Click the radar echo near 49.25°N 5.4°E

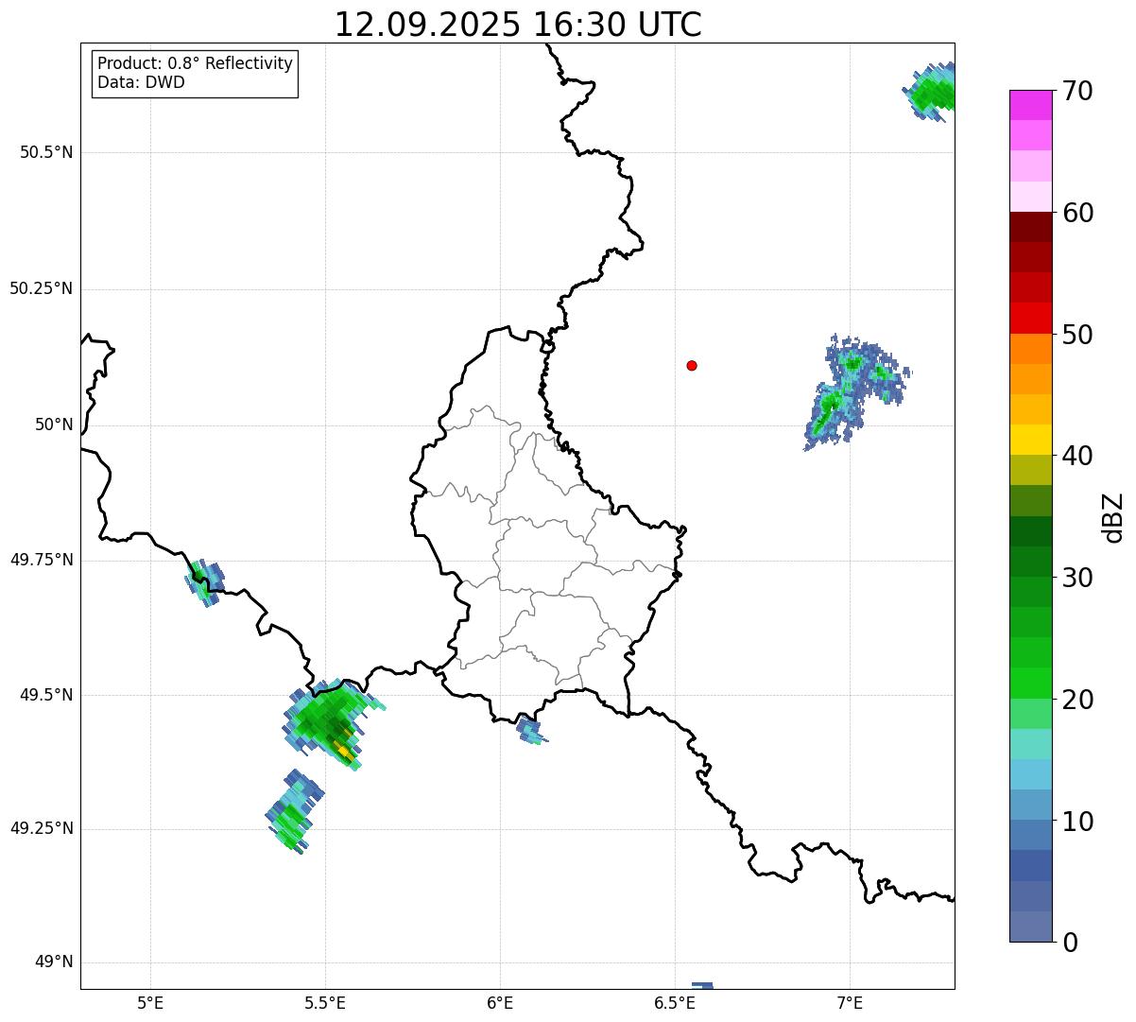(x=294, y=812)
